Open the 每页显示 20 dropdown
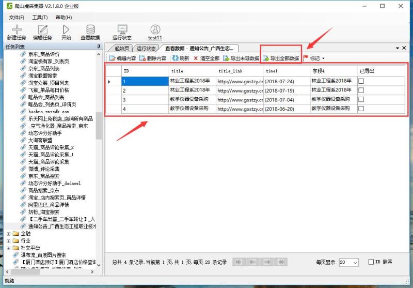 (x=349, y=262)
